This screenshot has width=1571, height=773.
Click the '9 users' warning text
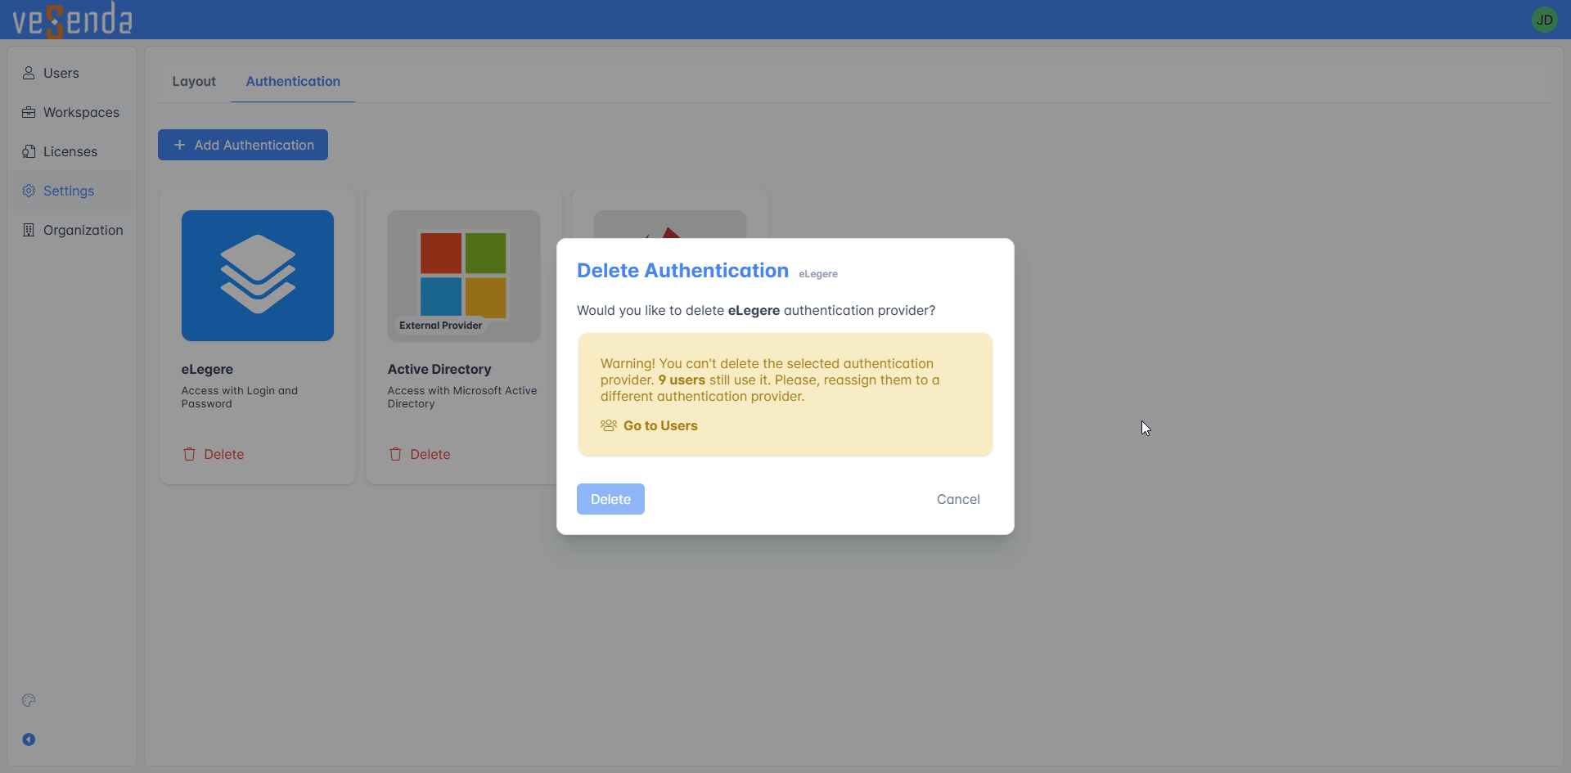click(x=682, y=380)
